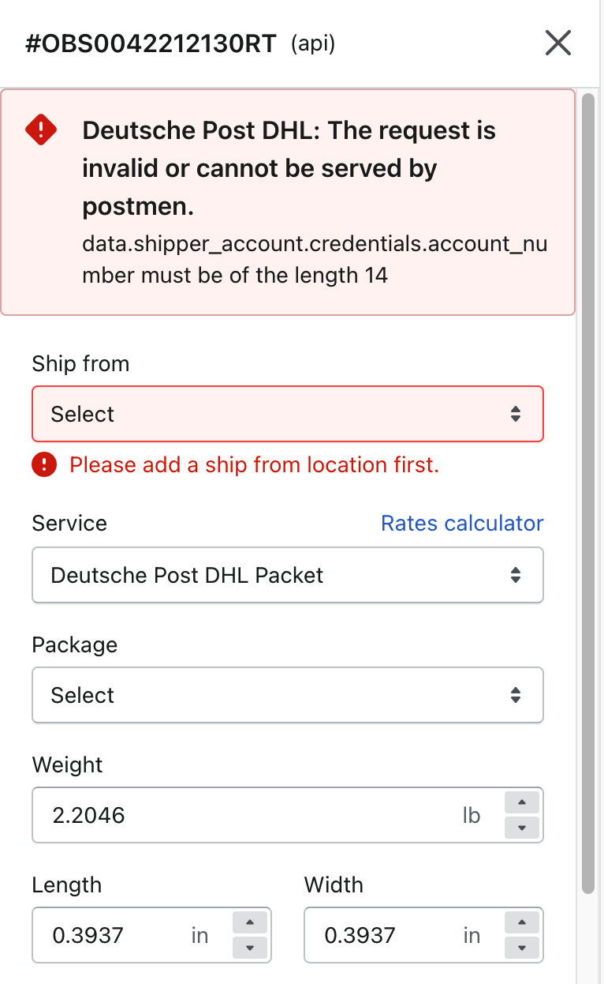Close the shipment panel with X icon
Viewport: 604px width, 984px height.
[557, 43]
